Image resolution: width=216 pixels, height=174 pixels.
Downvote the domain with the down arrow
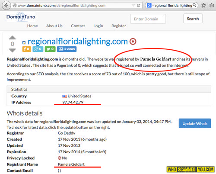pyautogui.click(x=13, y=50)
